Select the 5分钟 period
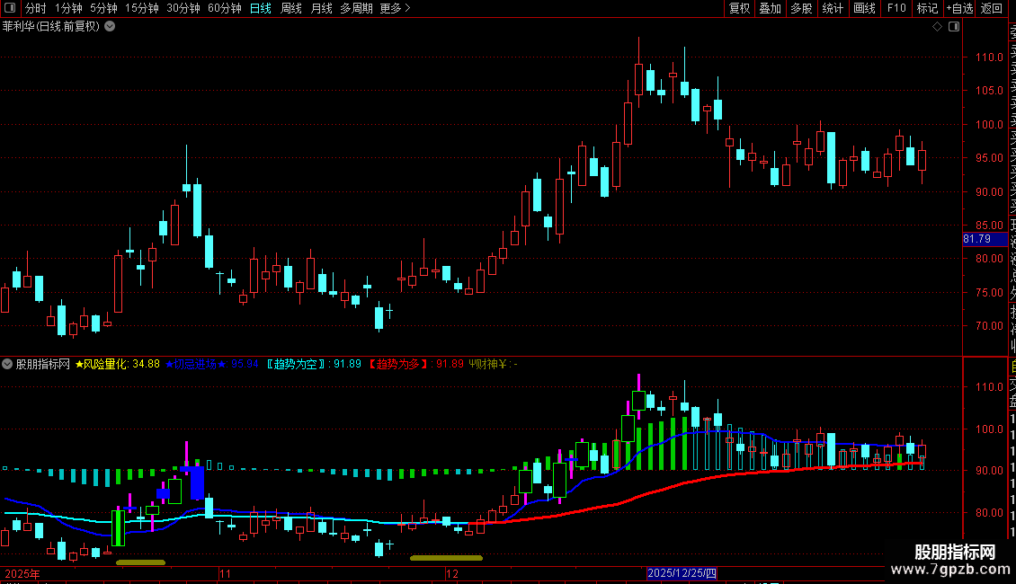1016x584 pixels. click(x=103, y=8)
